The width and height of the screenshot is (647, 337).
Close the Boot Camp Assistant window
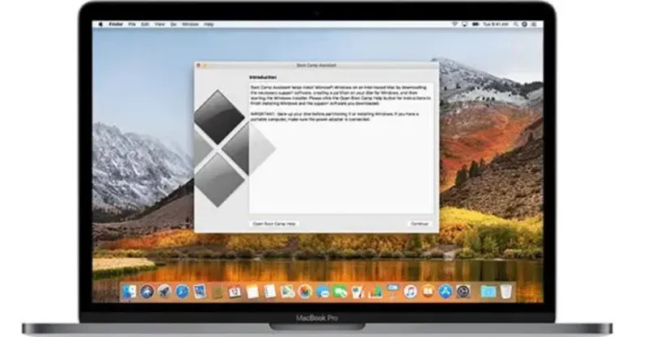[198, 65]
